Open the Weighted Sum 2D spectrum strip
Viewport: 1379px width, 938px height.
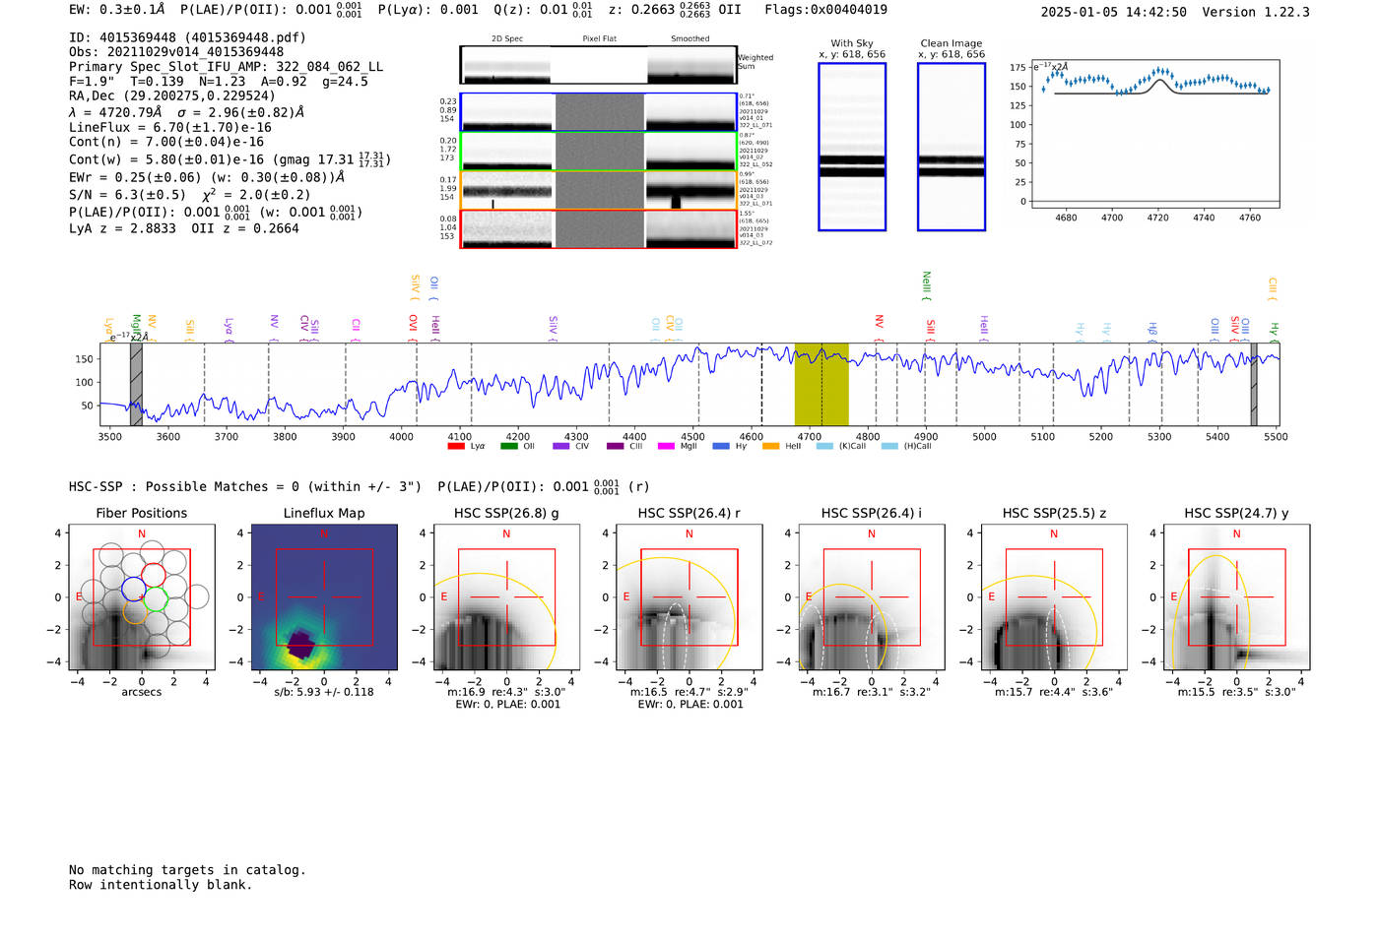(x=598, y=64)
